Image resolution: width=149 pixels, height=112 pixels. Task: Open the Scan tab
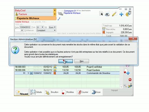pos(97,92)
